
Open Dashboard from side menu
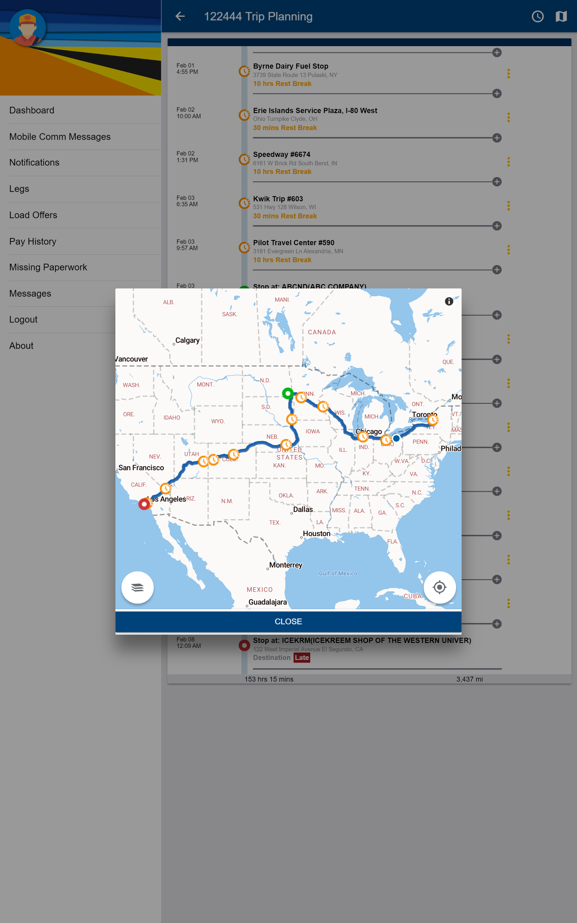click(80, 110)
